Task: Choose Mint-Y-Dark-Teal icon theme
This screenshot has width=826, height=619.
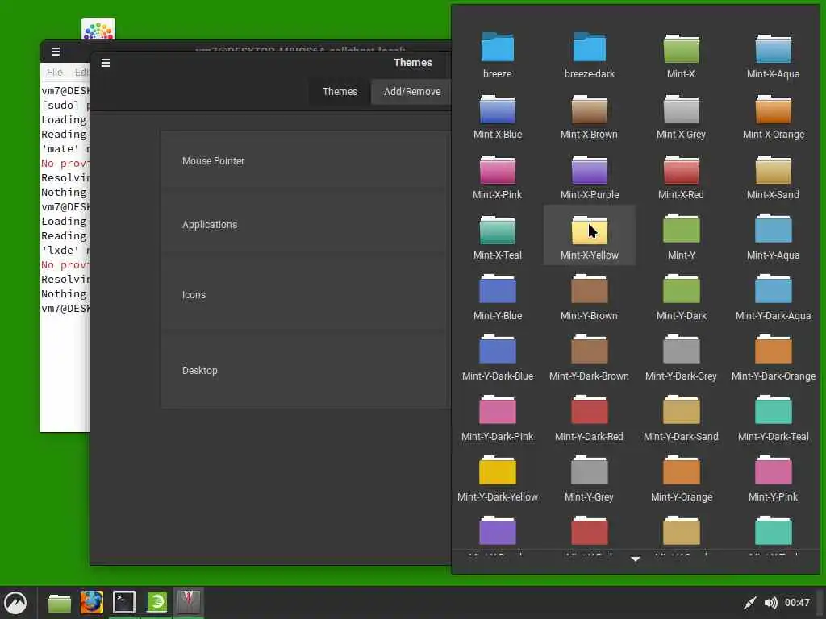Action: 773,418
